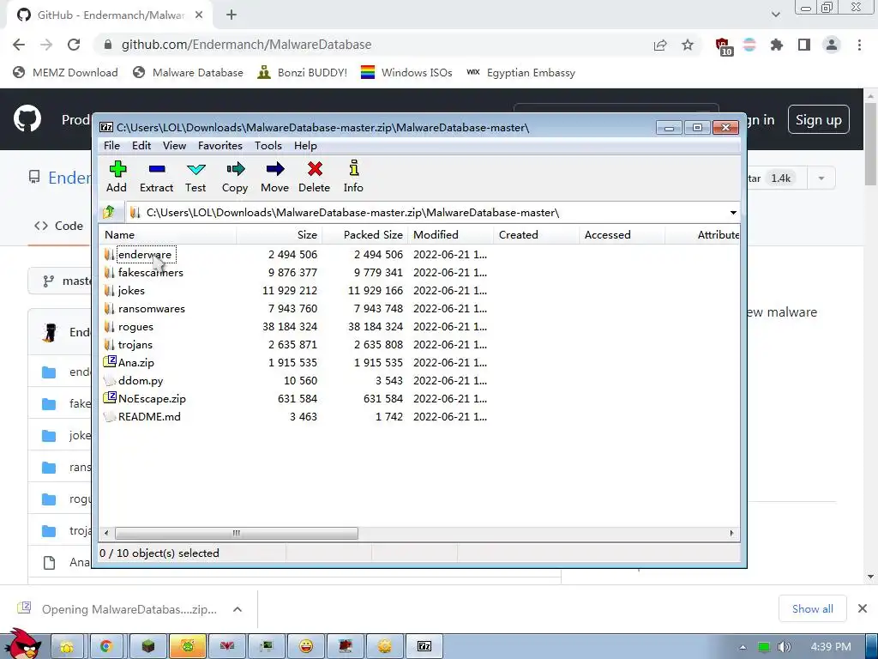Viewport: 878px width, 659px height.
Task: Open the Edit menu in 7-Zip
Action: 141,146
